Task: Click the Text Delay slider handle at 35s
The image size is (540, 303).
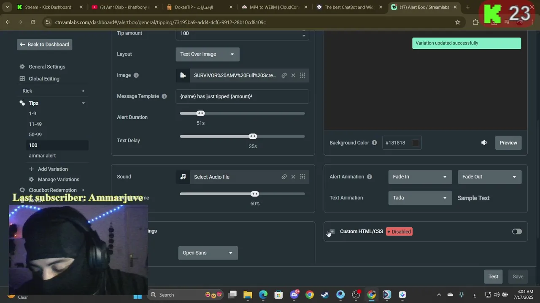Action: point(253,136)
